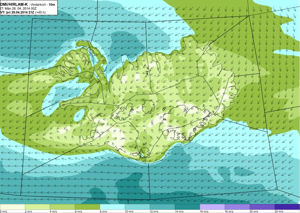Viewport: 300px width, 213px height.
Task: Click the 0–2 m/s pale legend swatch
Action: click(12, 207)
